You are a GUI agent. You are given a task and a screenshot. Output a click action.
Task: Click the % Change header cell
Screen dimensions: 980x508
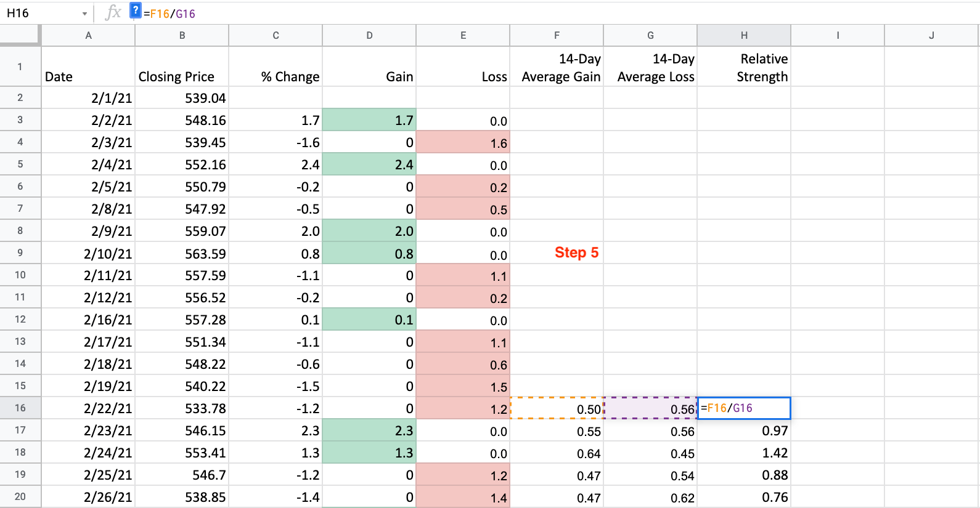(x=276, y=67)
